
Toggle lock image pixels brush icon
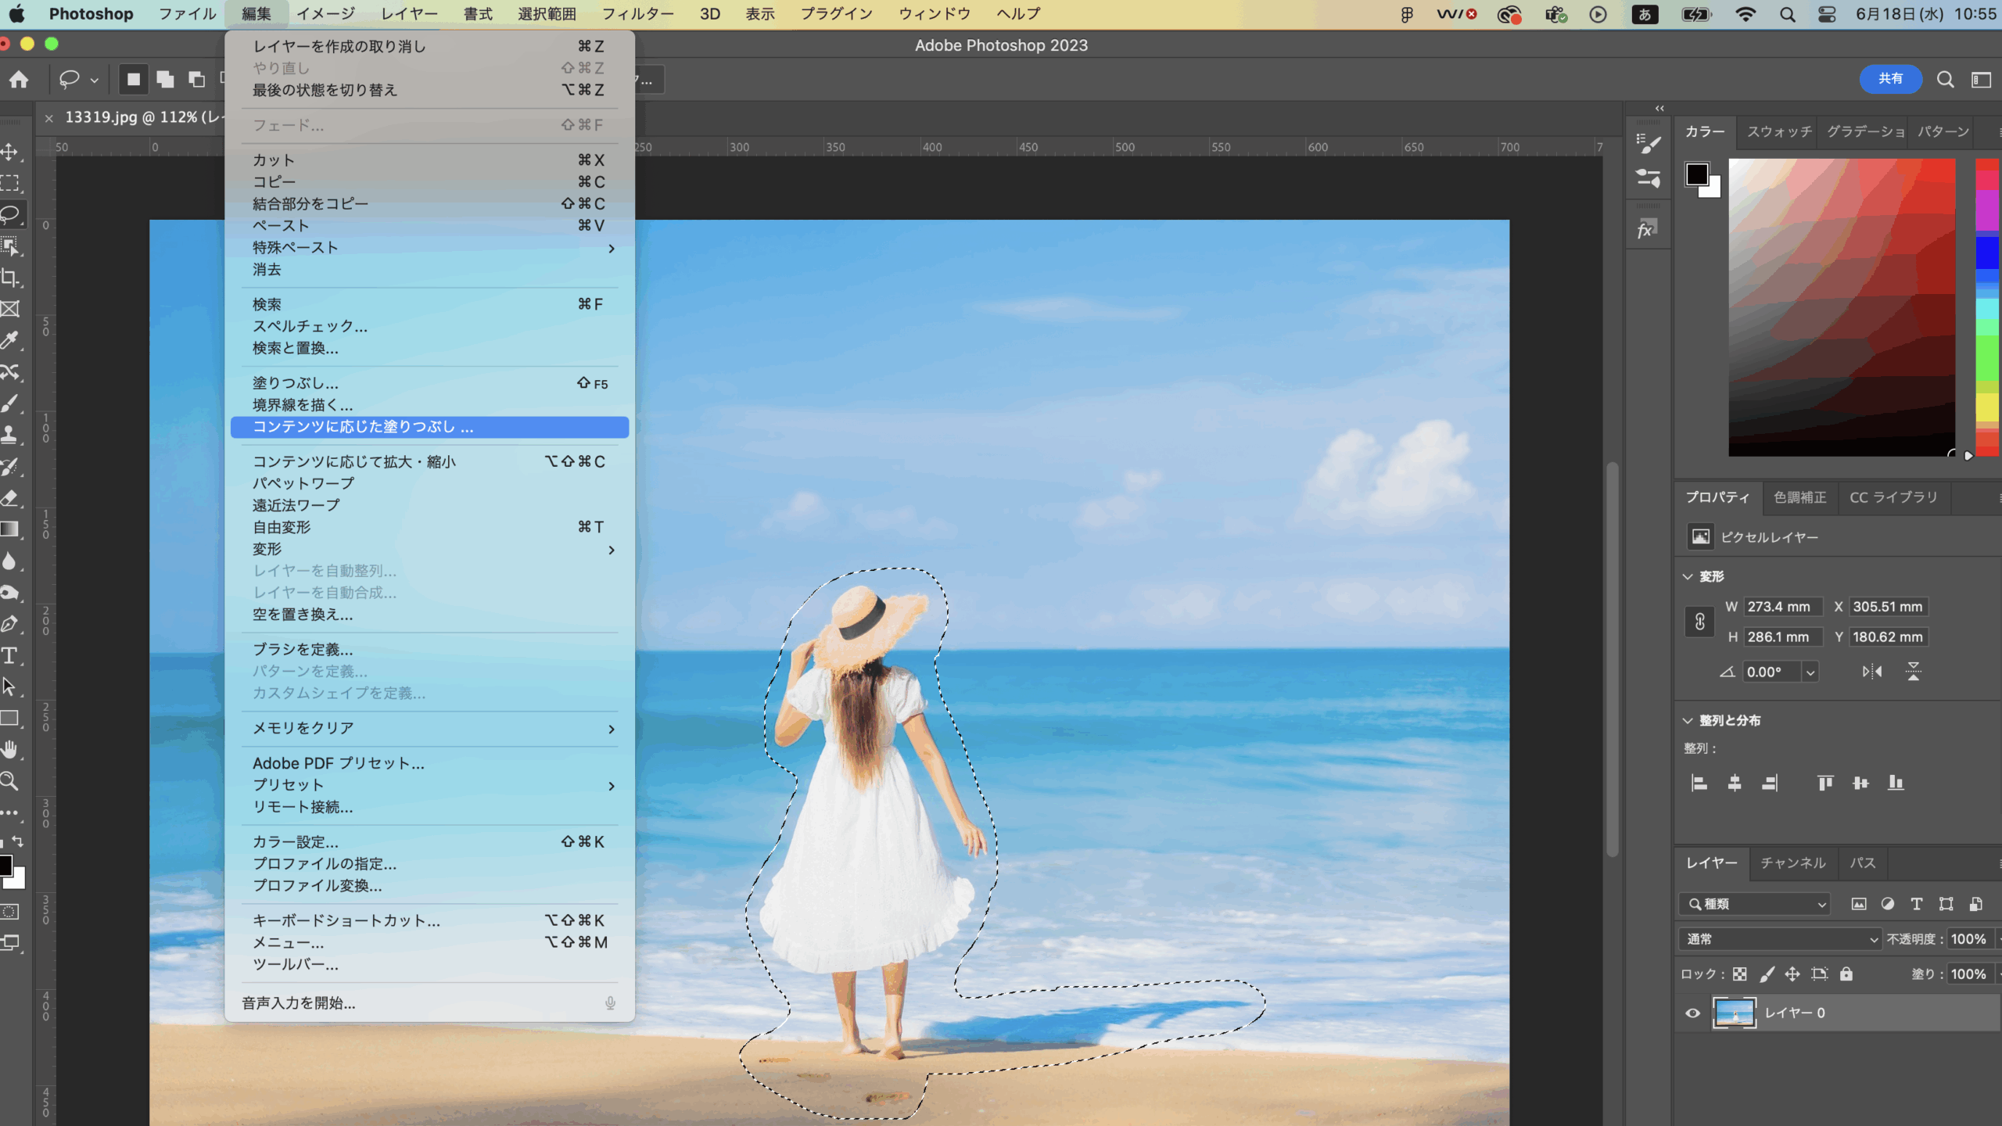[1767, 974]
